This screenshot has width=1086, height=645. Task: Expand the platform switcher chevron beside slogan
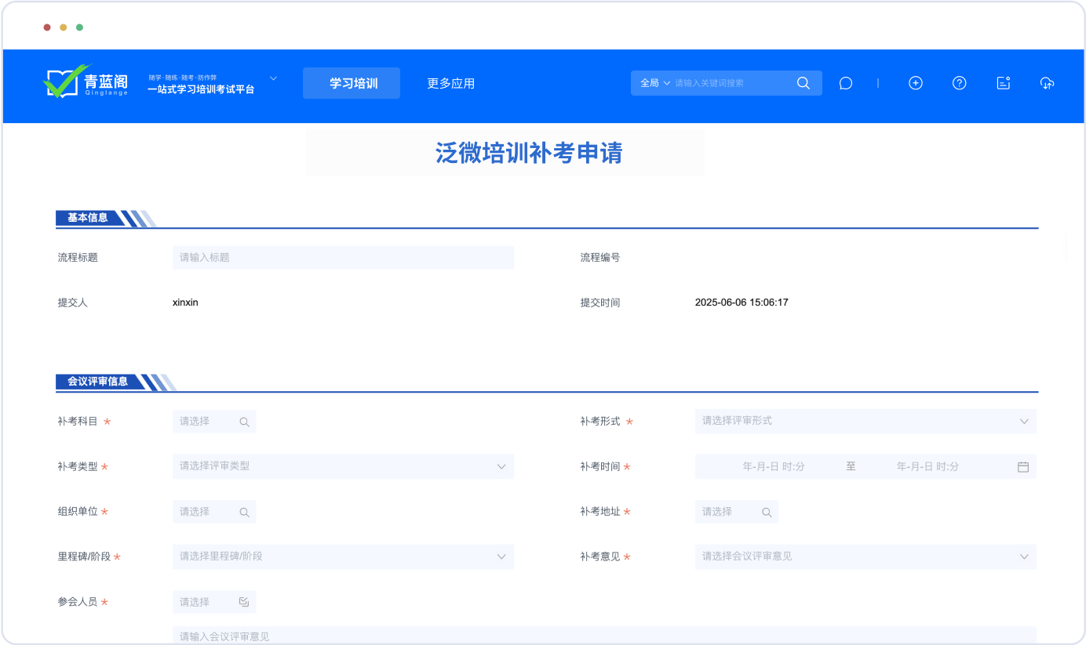273,78
